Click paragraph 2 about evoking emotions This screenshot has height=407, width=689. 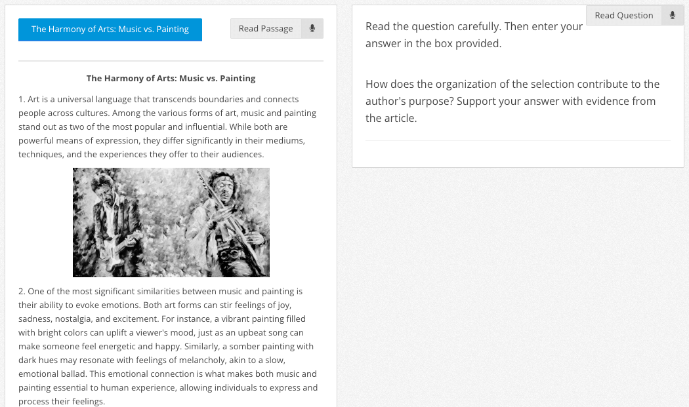[x=168, y=346]
